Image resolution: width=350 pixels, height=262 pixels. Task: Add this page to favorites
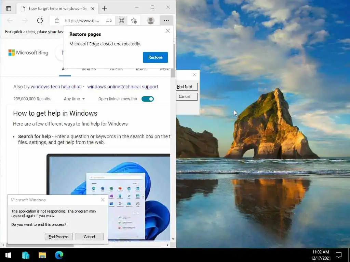(134, 20)
